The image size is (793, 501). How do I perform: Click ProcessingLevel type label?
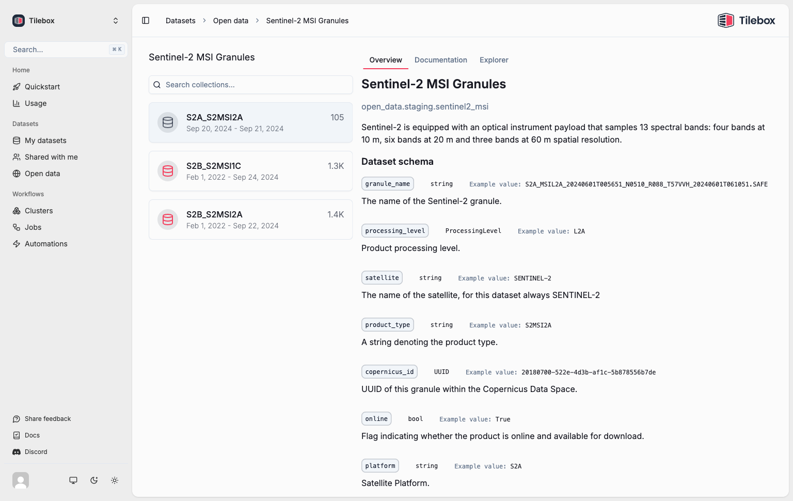473,231
